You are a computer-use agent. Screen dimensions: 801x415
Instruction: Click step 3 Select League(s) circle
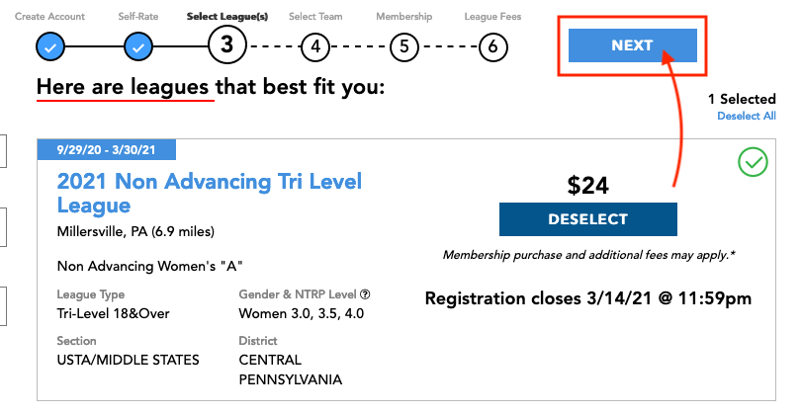(226, 44)
